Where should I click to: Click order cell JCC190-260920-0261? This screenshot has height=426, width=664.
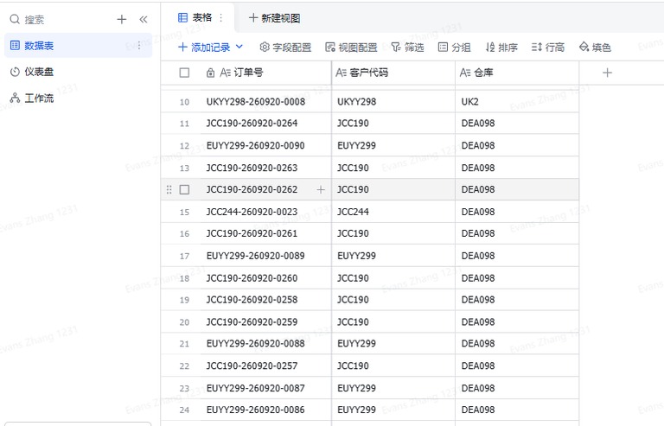[266, 233]
